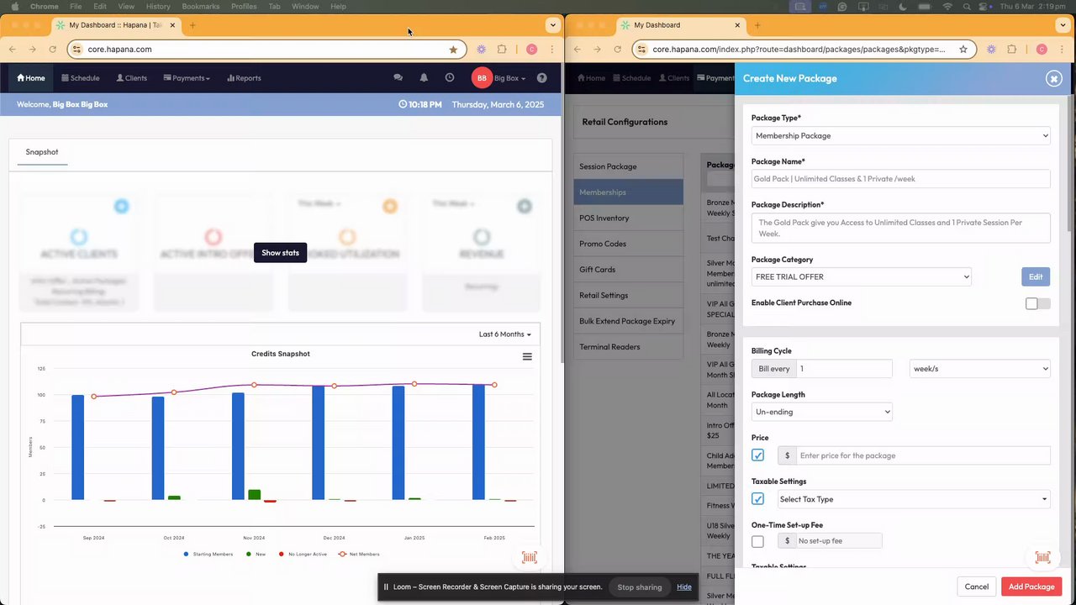Open the clock history icon in dashboard navbar
Image resolution: width=1076 pixels, height=605 pixels.
450,77
